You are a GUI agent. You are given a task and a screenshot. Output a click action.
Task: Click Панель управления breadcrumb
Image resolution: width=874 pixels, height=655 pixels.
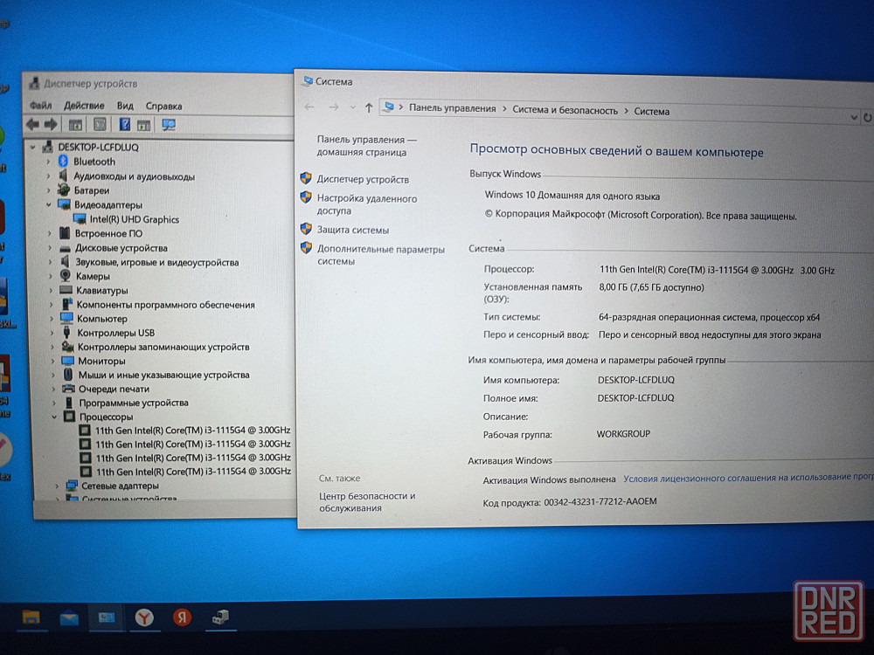coord(452,108)
